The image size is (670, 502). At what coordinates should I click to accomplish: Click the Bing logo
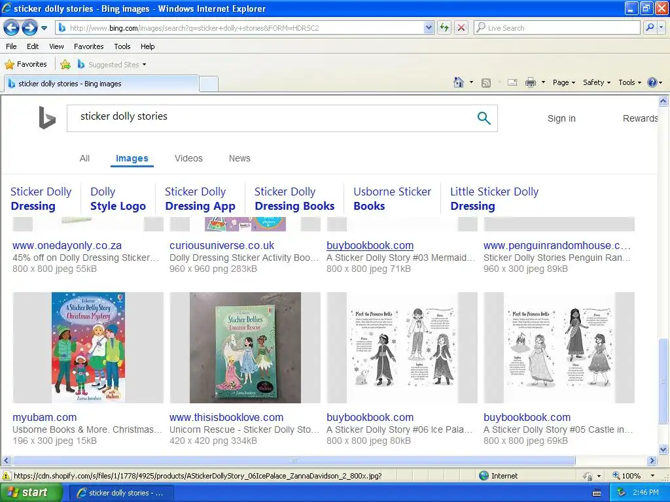(x=47, y=118)
